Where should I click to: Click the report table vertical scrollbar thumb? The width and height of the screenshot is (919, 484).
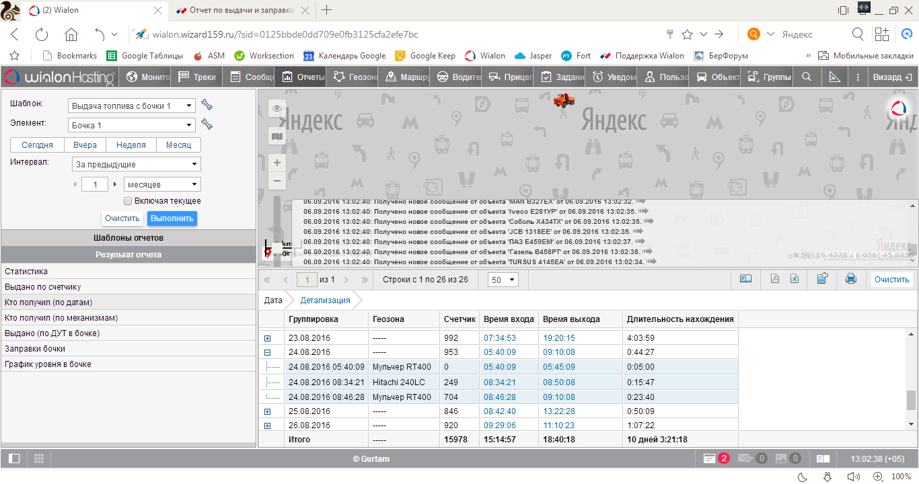click(912, 400)
